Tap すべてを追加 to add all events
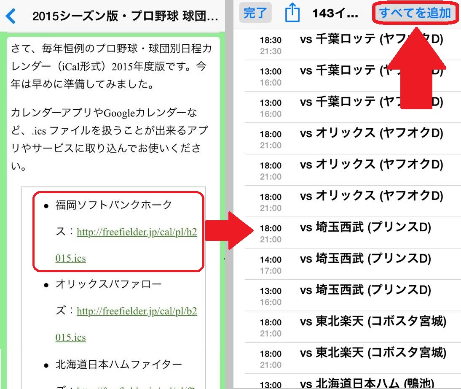Image resolution: width=461 pixels, height=389 pixels. 415,13
